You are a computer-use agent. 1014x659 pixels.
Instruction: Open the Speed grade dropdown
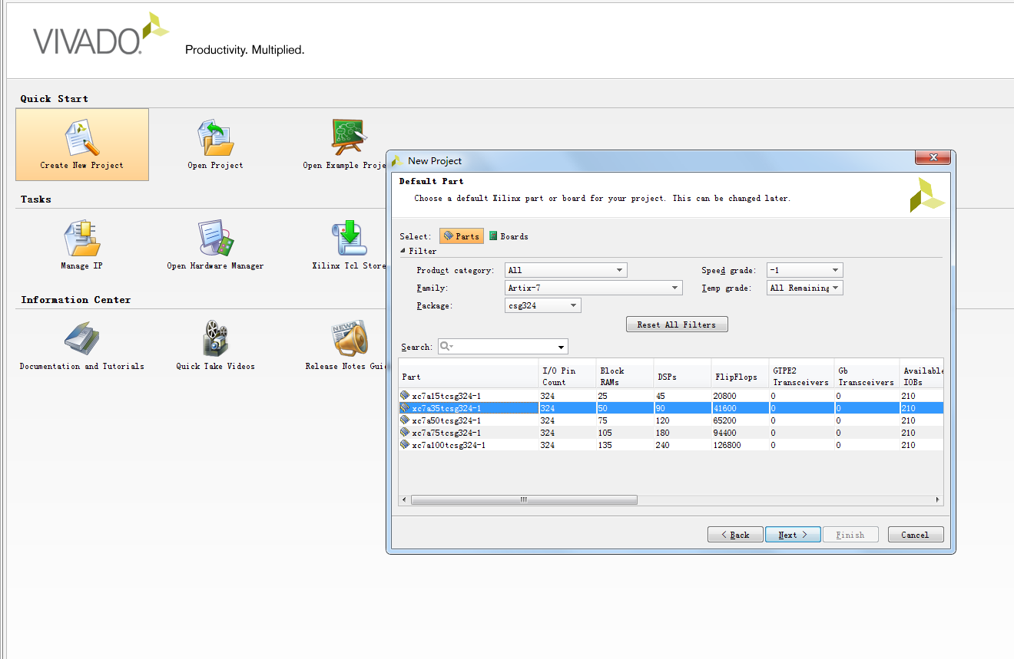[x=804, y=270]
